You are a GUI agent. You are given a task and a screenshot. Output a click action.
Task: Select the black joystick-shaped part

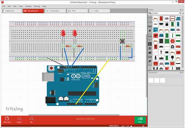click(155, 58)
